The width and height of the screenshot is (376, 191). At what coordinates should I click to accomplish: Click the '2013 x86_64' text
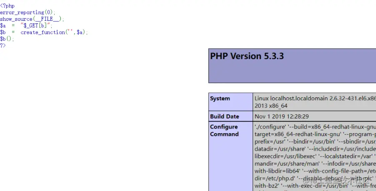271,106
